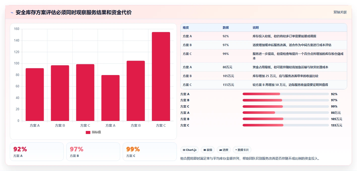Image resolution: width=357 pixels, height=171 pixels.
Task: Click the lightning icon beside the page title
Action: point(12,13)
